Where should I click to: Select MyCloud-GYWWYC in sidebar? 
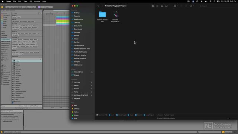[x=81, y=95]
